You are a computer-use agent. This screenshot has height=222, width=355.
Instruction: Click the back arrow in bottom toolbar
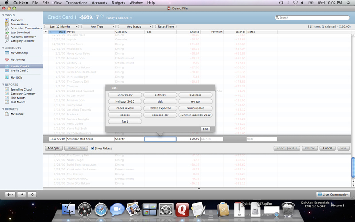22,194
